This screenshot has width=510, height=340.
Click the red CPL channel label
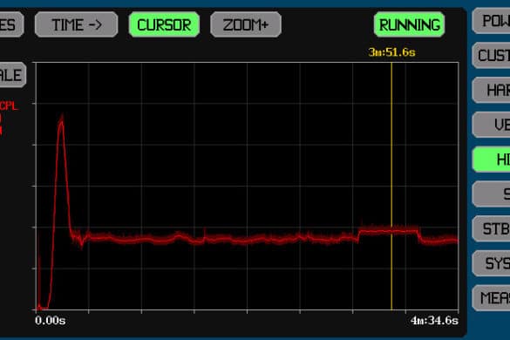(9, 106)
